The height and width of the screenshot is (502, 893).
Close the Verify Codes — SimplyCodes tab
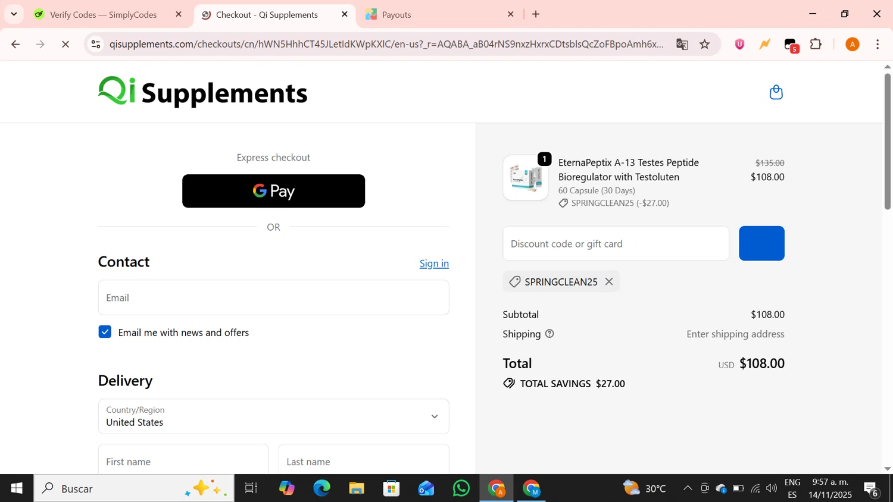click(x=179, y=14)
